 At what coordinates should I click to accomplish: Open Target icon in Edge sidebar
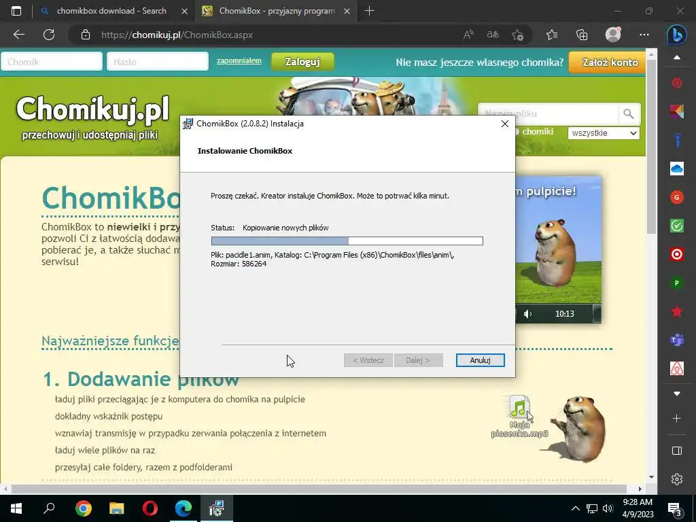pyautogui.click(x=676, y=254)
